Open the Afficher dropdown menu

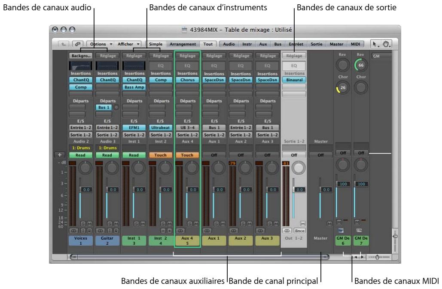click(128, 44)
